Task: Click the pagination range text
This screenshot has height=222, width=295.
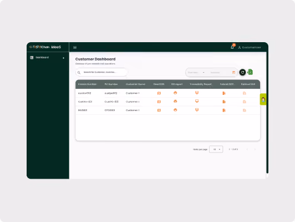Action: click(233, 149)
